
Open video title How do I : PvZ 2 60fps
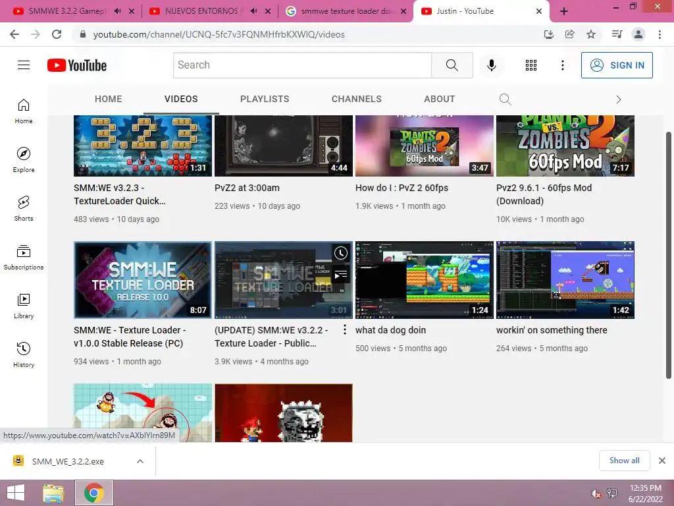pyautogui.click(x=402, y=188)
